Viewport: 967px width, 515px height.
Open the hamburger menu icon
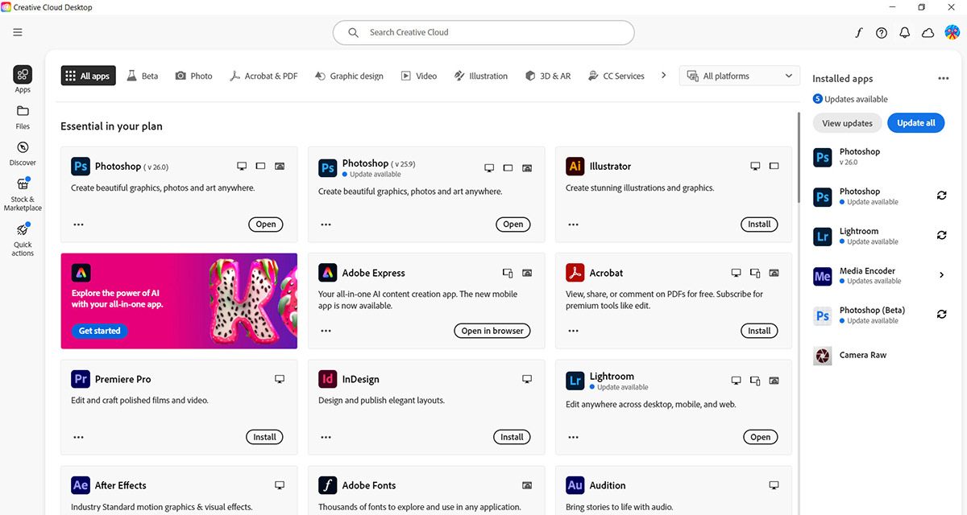[x=18, y=32]
